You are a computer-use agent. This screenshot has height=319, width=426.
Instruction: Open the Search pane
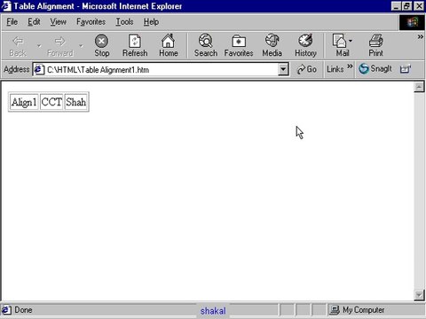click(x=206, y=45)
